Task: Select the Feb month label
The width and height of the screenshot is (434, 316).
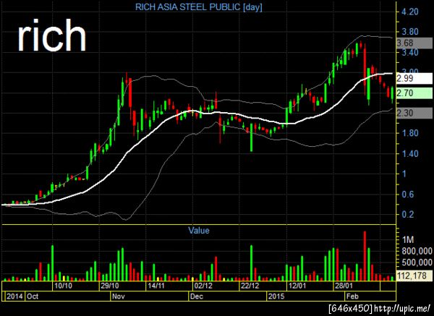Action: click(352, 296)
